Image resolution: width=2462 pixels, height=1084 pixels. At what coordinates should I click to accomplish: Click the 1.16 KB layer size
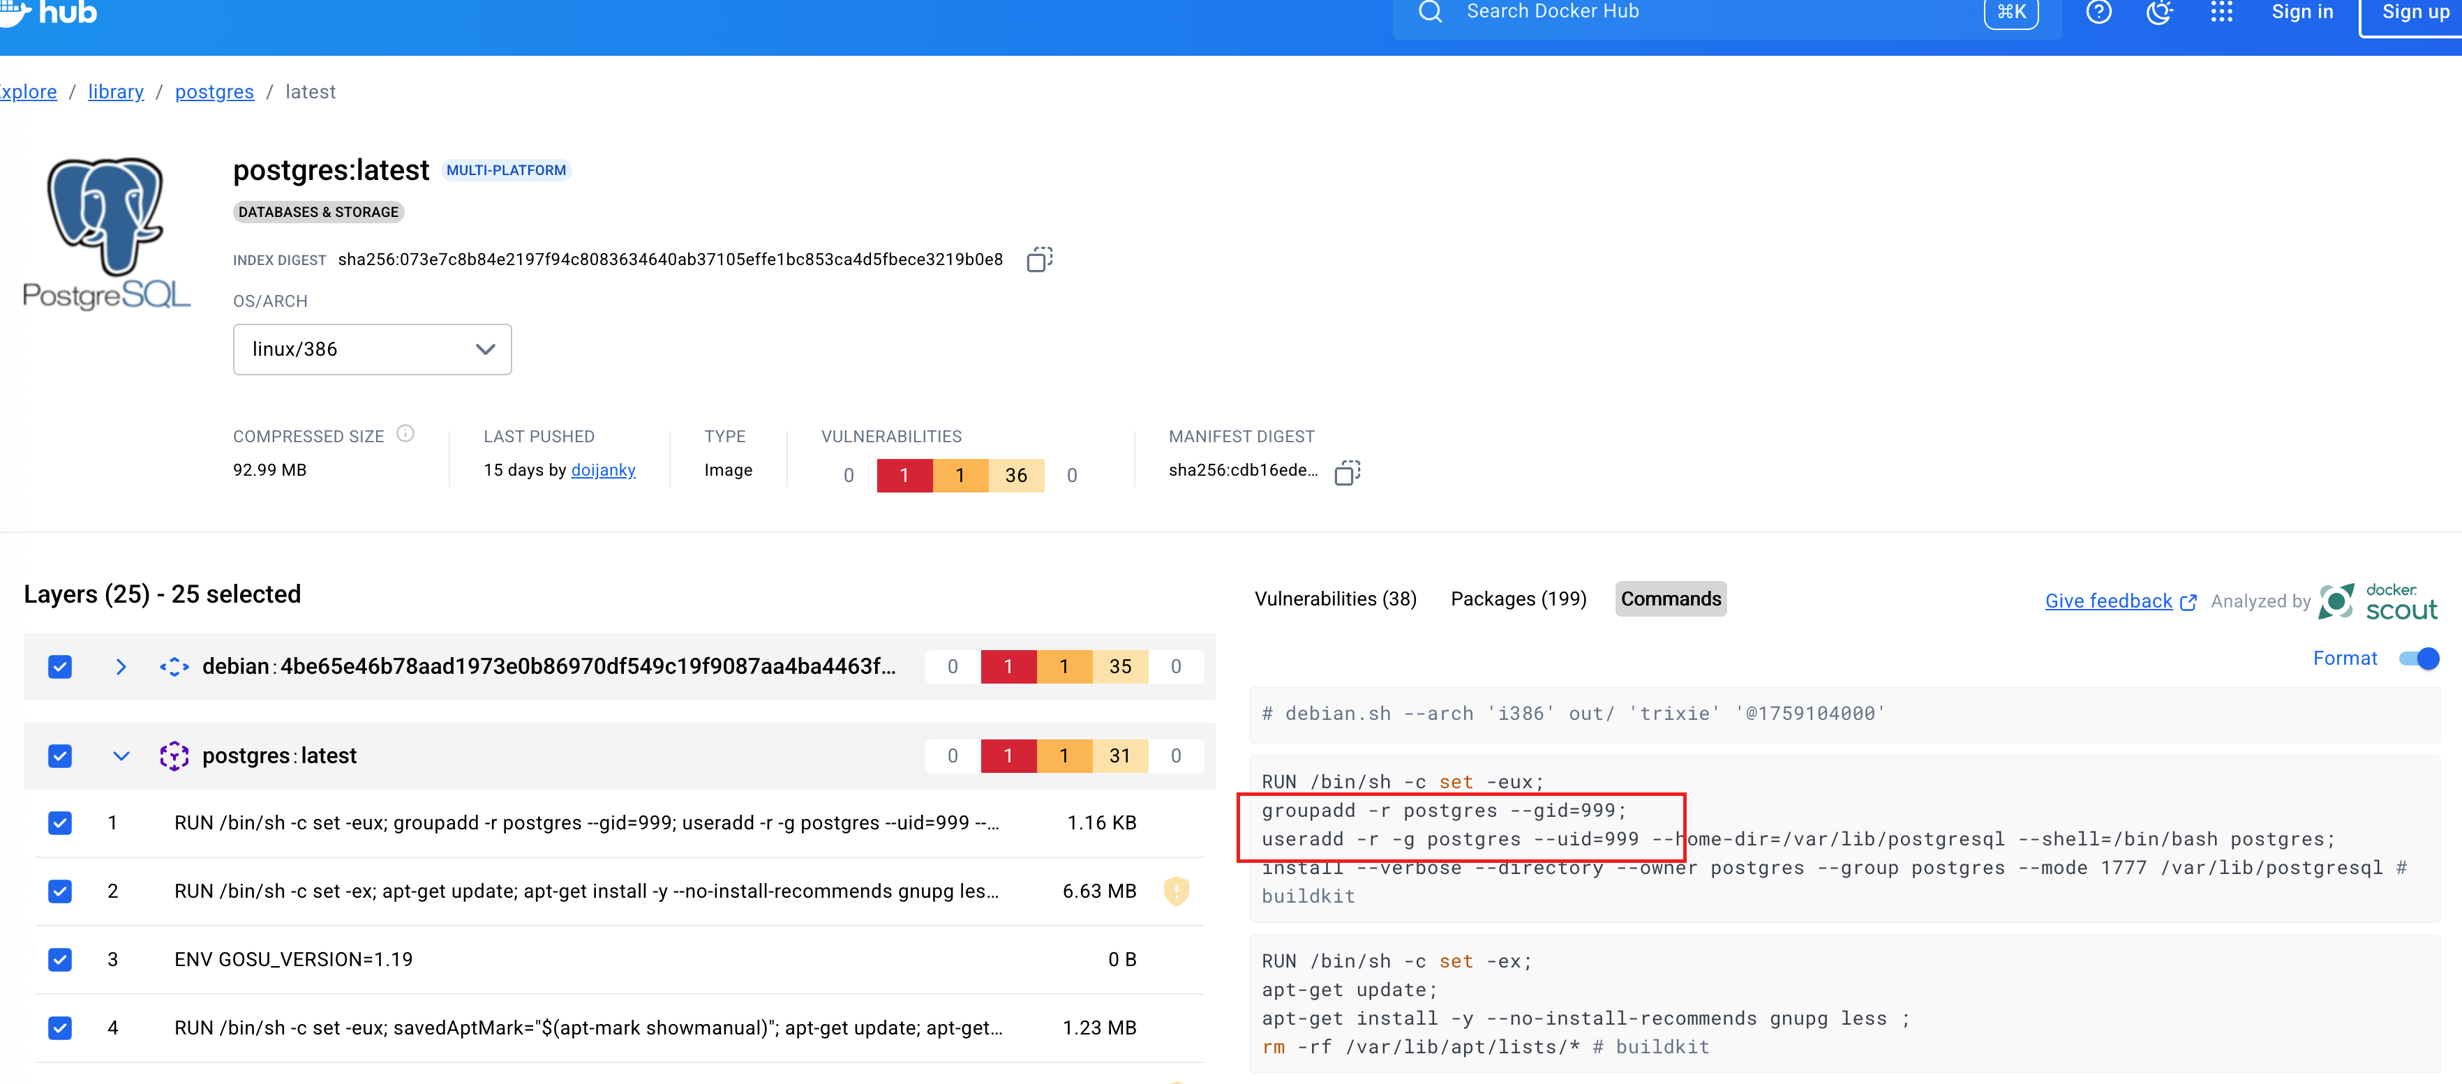1101,823
